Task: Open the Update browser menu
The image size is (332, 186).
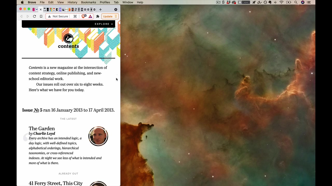Action: (x=110, y=16)
